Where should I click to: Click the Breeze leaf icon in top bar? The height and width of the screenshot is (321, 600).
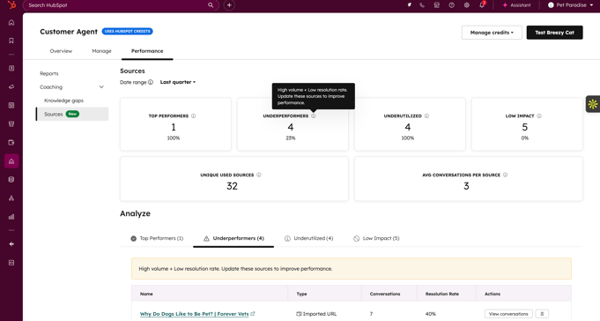pos(410,5)
